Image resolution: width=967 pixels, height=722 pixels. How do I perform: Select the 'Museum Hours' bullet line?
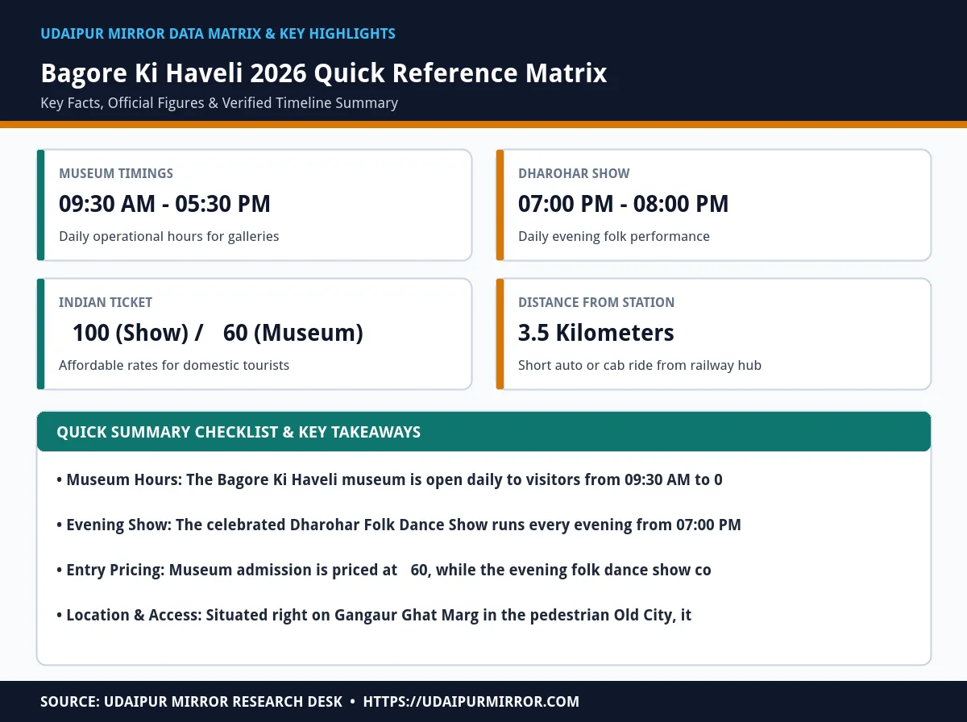(x=389, y=479)
